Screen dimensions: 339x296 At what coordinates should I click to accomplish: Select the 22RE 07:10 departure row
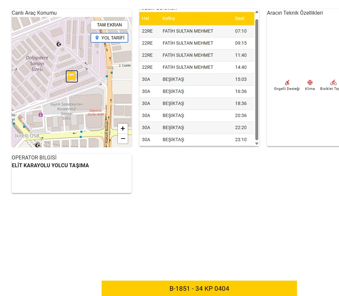197,31
